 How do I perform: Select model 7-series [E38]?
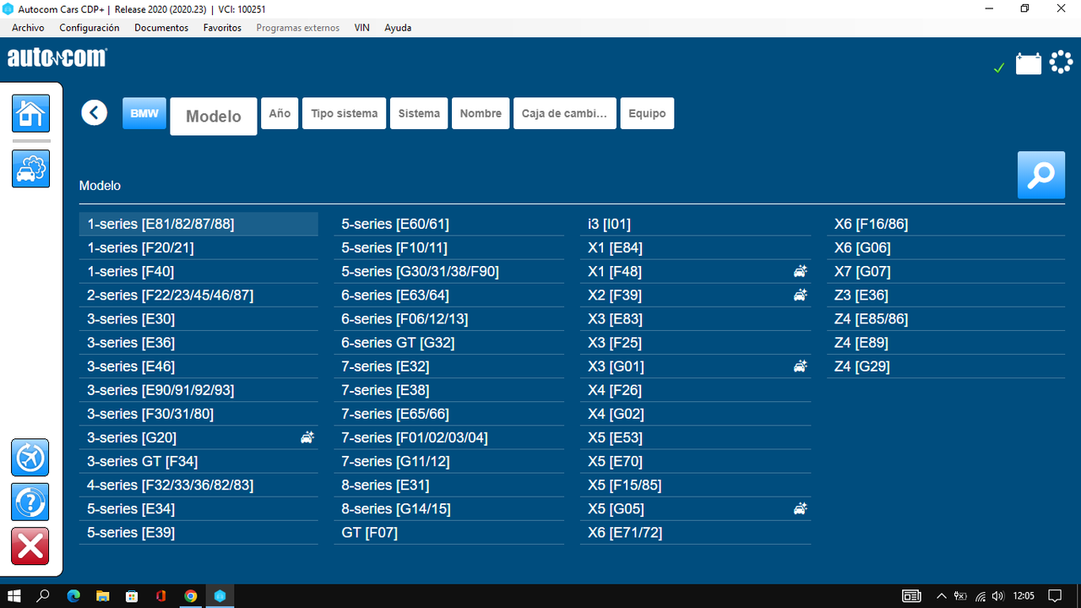448,390
